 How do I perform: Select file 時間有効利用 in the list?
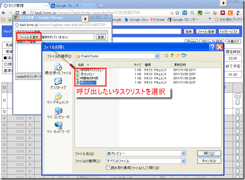[89, 78]
